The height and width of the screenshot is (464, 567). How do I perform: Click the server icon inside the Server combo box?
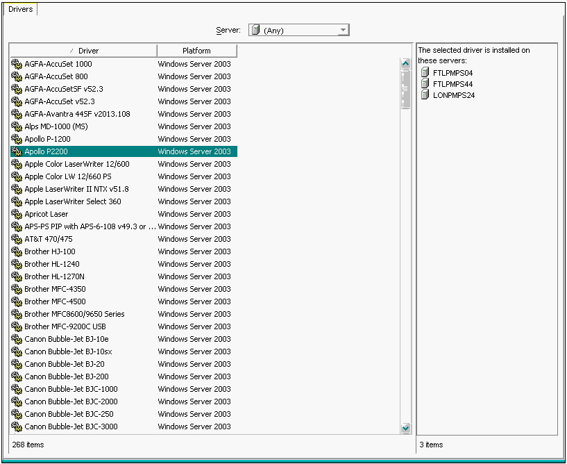tap(255, 30)
